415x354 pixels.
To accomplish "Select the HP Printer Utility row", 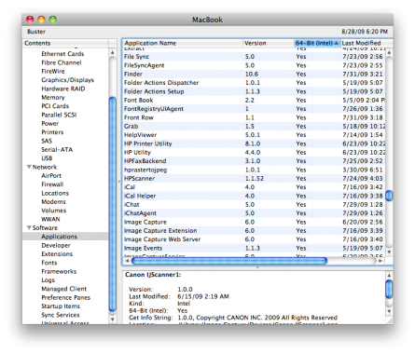I will point(254,143).
